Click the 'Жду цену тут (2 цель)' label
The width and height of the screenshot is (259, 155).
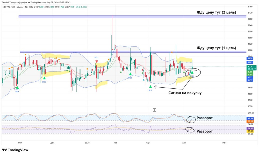[x=216, y=12]
